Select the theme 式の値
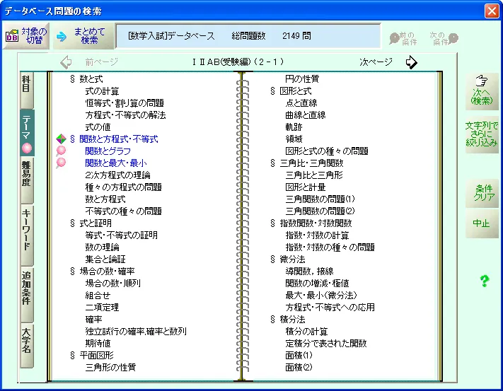 click(x=98, y=127)
